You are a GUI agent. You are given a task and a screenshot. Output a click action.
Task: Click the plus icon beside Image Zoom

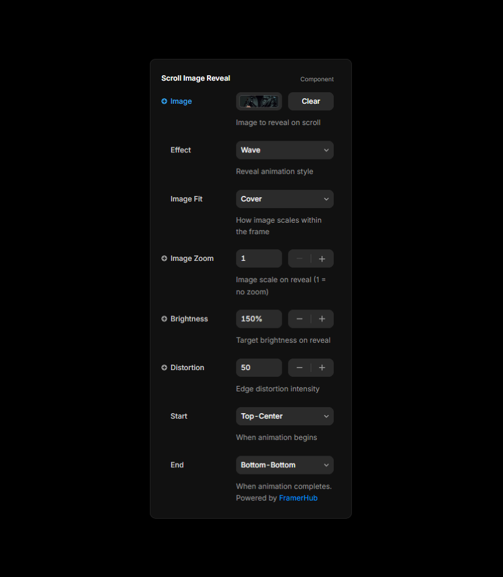(164, 258)
